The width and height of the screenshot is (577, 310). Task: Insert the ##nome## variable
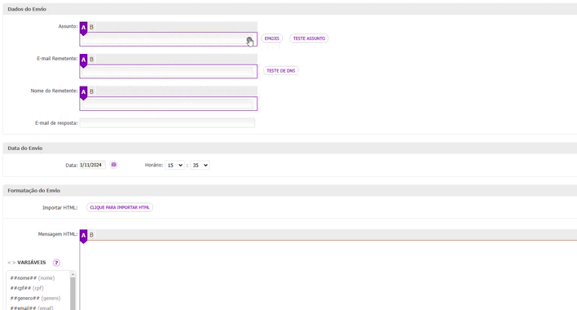coord(33,278)
